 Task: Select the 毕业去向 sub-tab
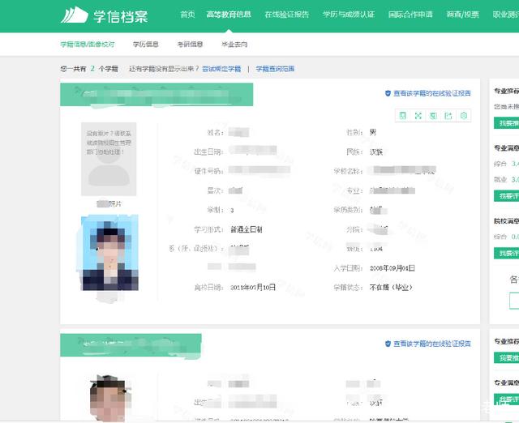pos(234,45)
